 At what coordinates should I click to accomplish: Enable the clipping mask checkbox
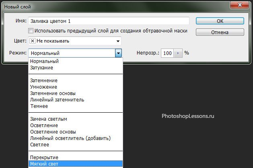click(31, 30)
